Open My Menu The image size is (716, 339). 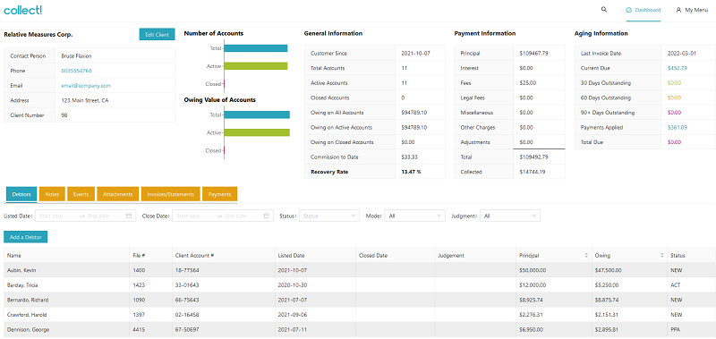[x=692, y=10]
